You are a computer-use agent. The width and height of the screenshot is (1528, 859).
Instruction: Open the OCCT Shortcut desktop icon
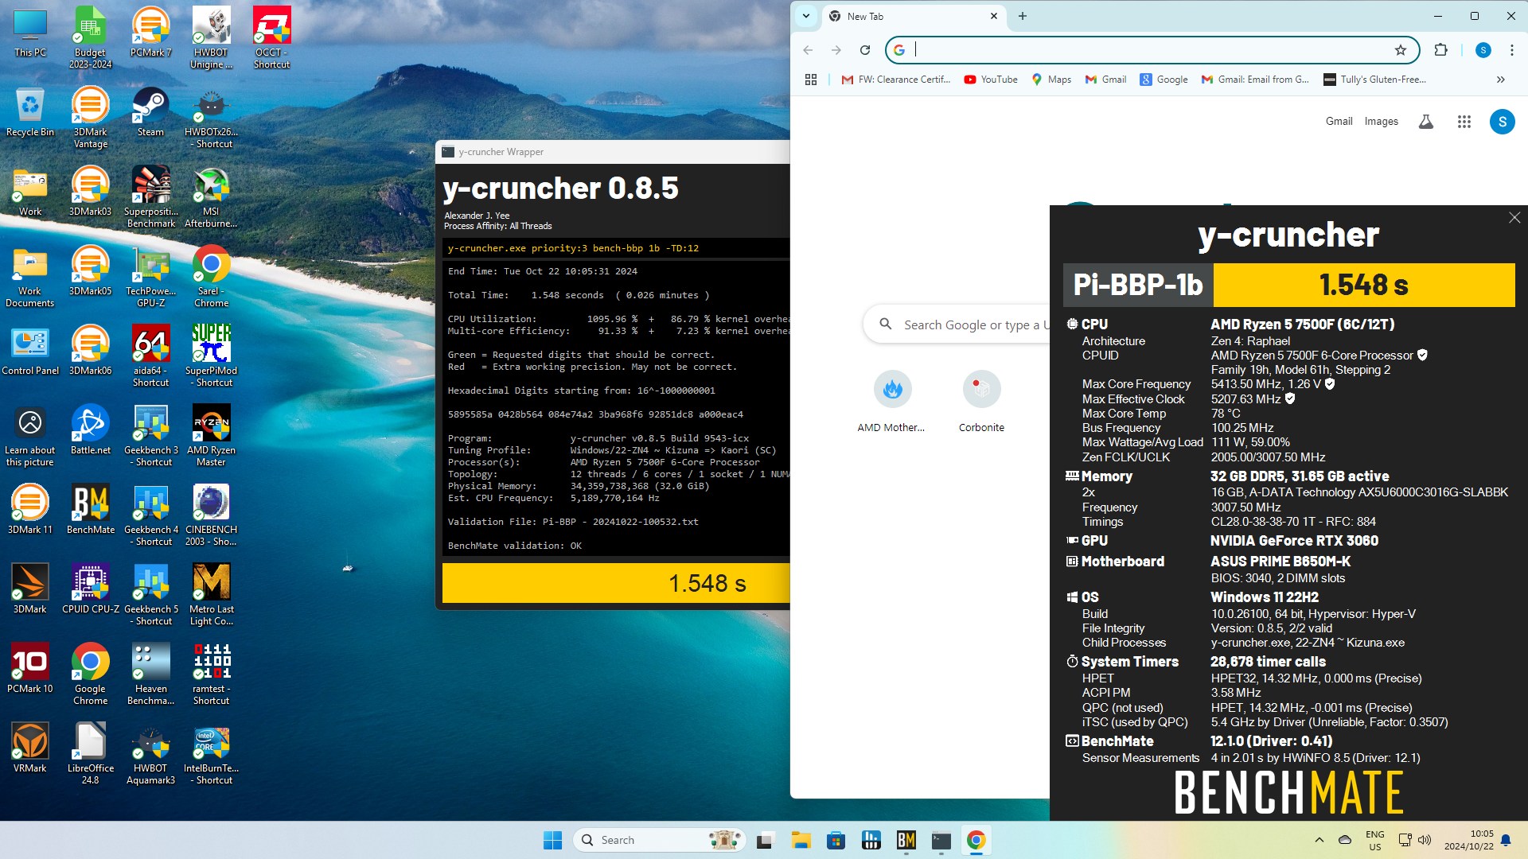click(271, 37)
